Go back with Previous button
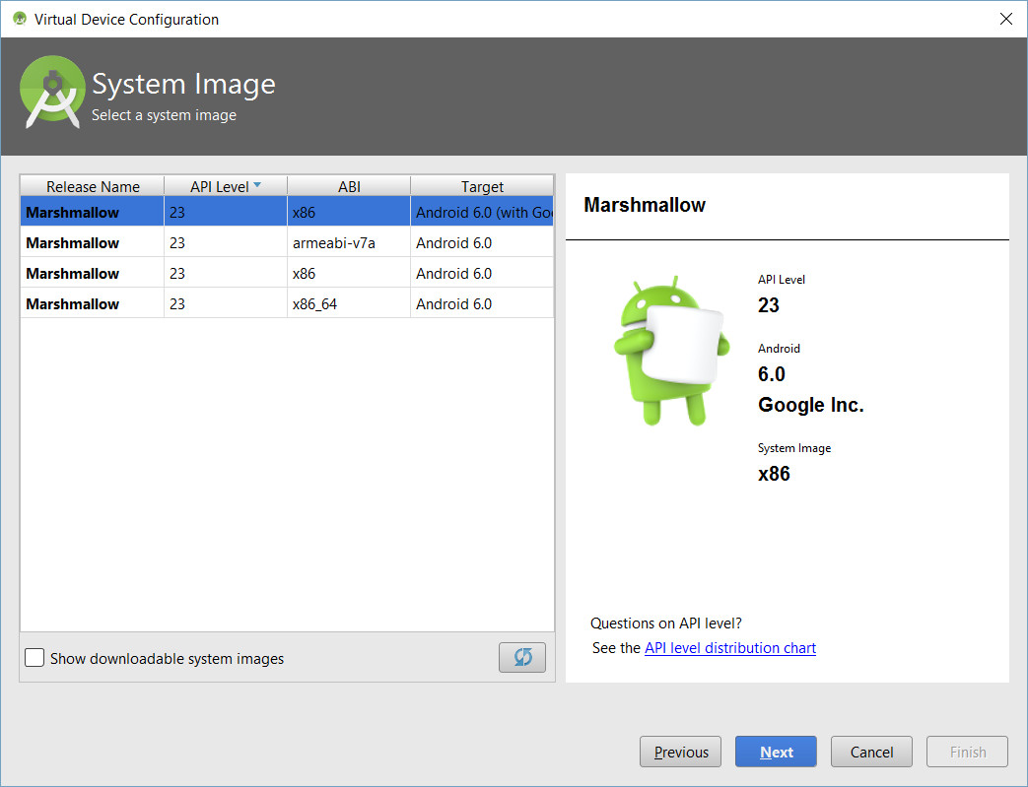 [680, 752]
